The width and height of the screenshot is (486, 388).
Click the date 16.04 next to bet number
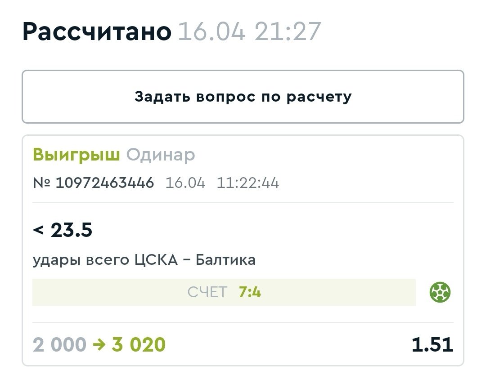(x=185, y=183)
